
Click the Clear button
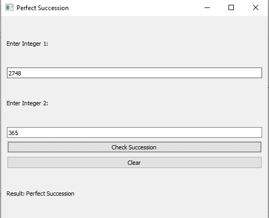coord(134,163)
